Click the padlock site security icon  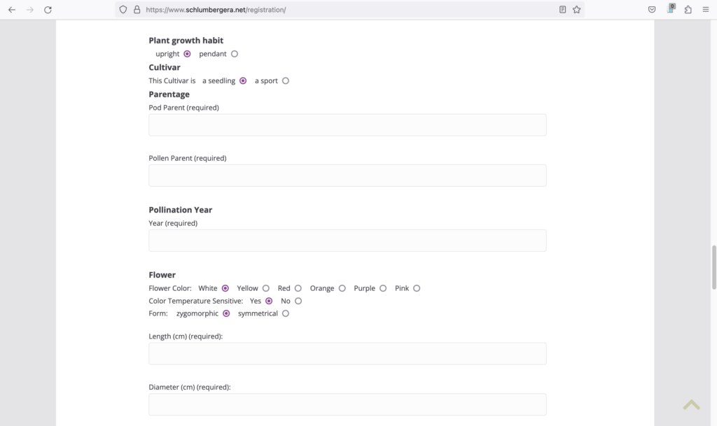coord(137,10)
